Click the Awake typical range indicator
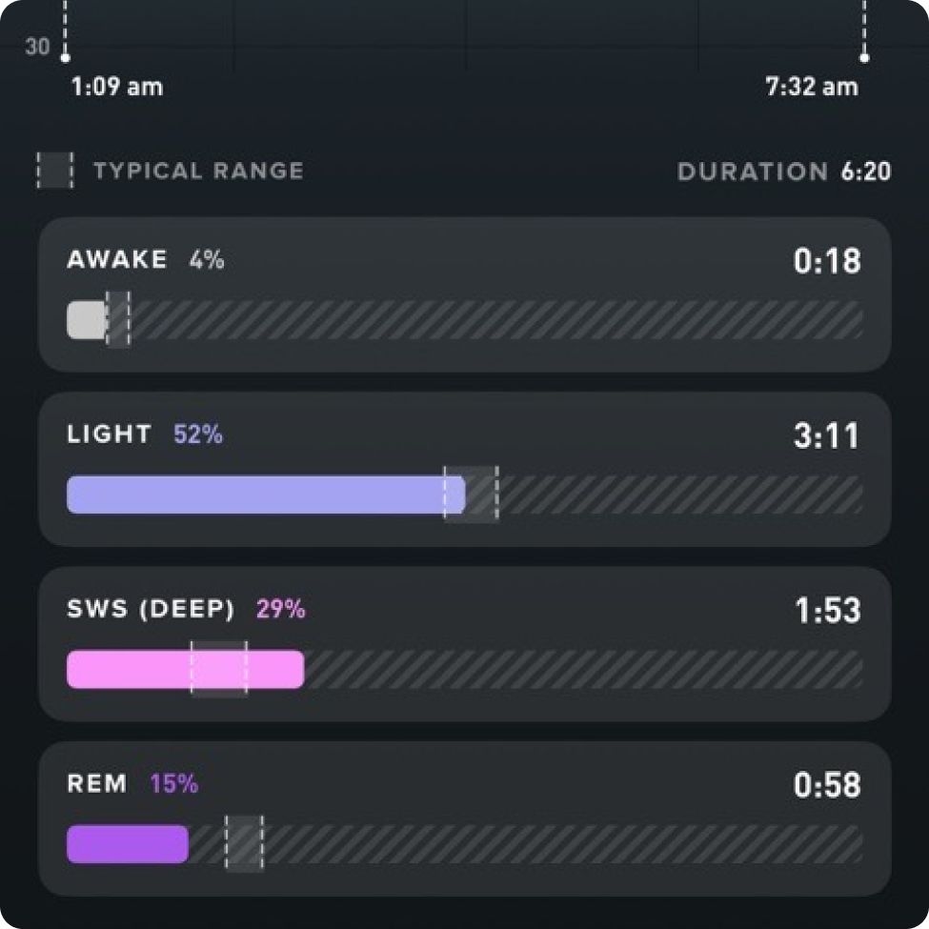 118,320
